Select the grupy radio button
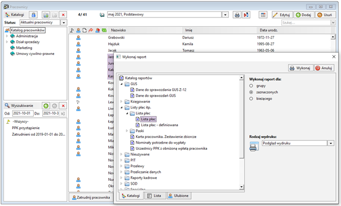The width and height of the screenshot is (341, 206). [x=251, y=86]
